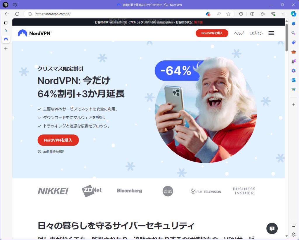Click the NordVPNを購入 button under the checklist
This screenshot has width=299, height=240.
(x=58, y=140)
